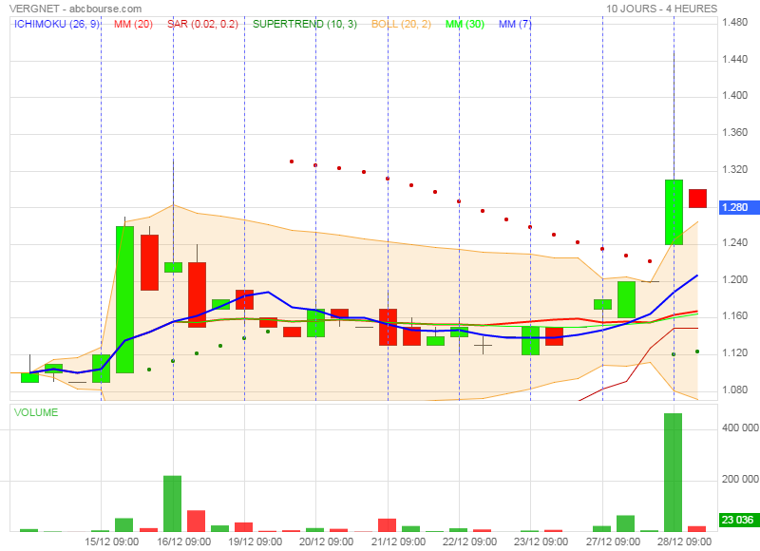Screen dimensions: 760x551
Task: Click the MM (20) legend label
Action: (133, 24)
